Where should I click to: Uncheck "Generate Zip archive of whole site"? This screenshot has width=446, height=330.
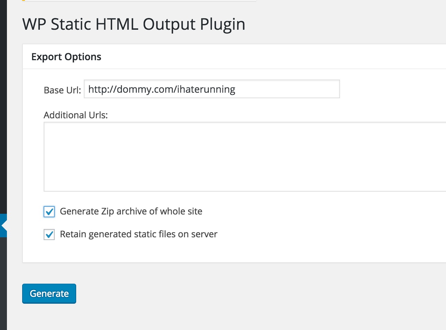(49, 211)
